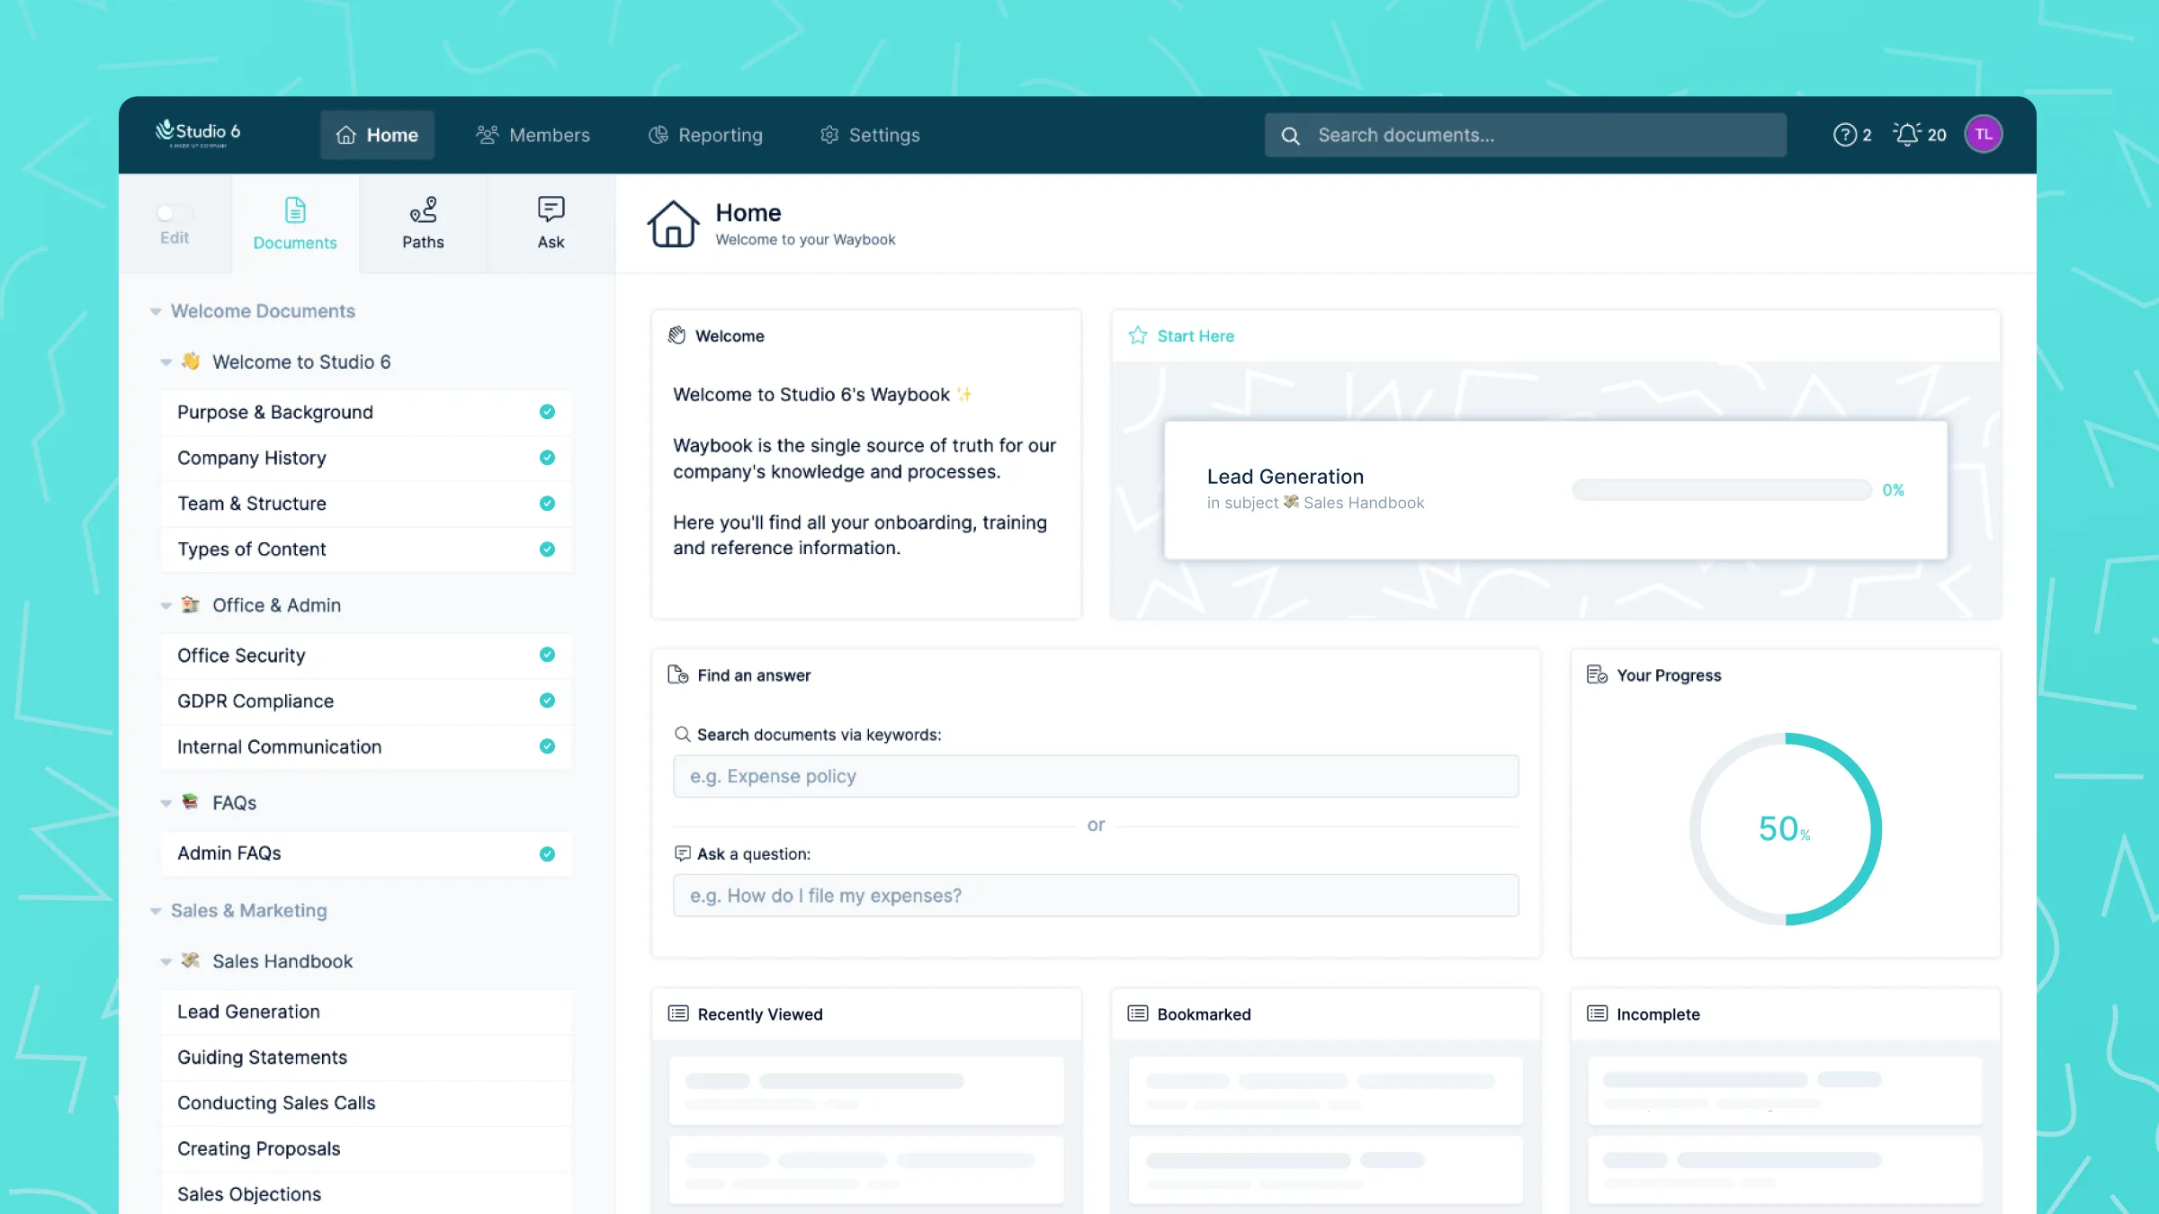Click the help icon showing 2
Screen dimensions: 2159x1214
pyautogui.click(x=1846, y=134)
